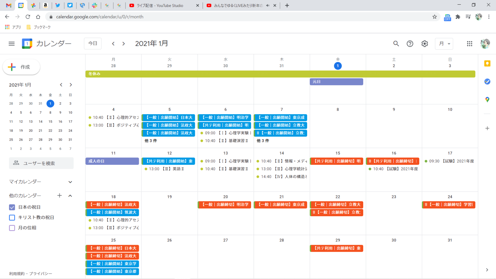Enable the キリスト教の祝日 calendar
Screen dimensions: 496x279
12,217
